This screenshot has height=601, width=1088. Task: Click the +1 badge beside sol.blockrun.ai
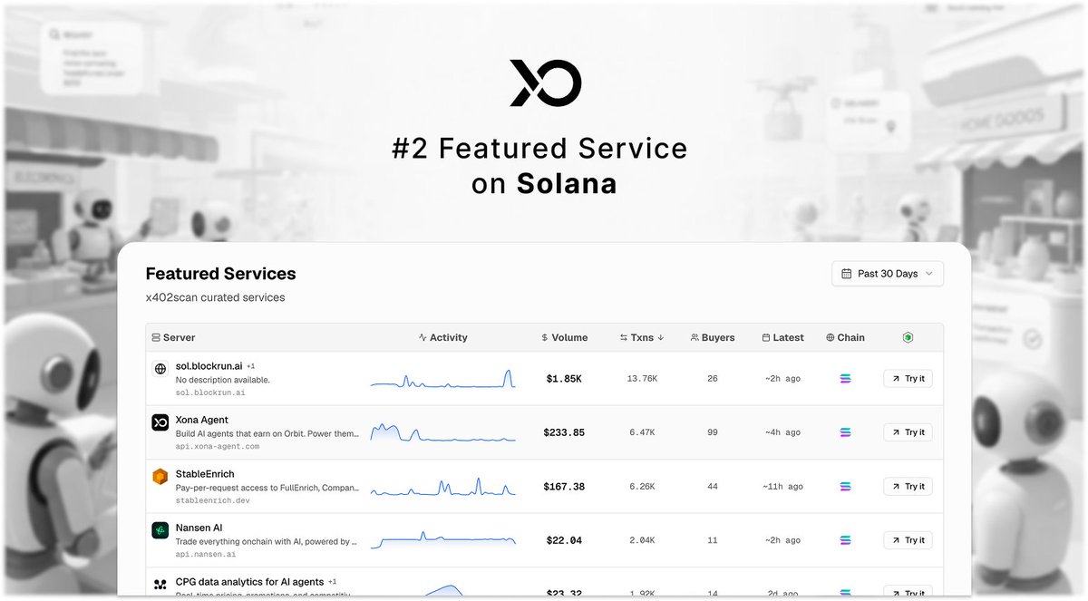[251, 366]
